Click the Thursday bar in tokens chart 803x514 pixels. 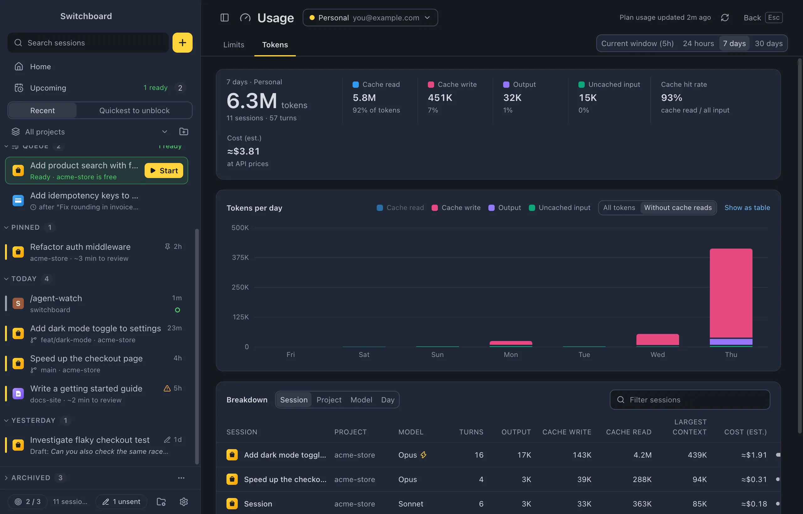click(731, 297)
